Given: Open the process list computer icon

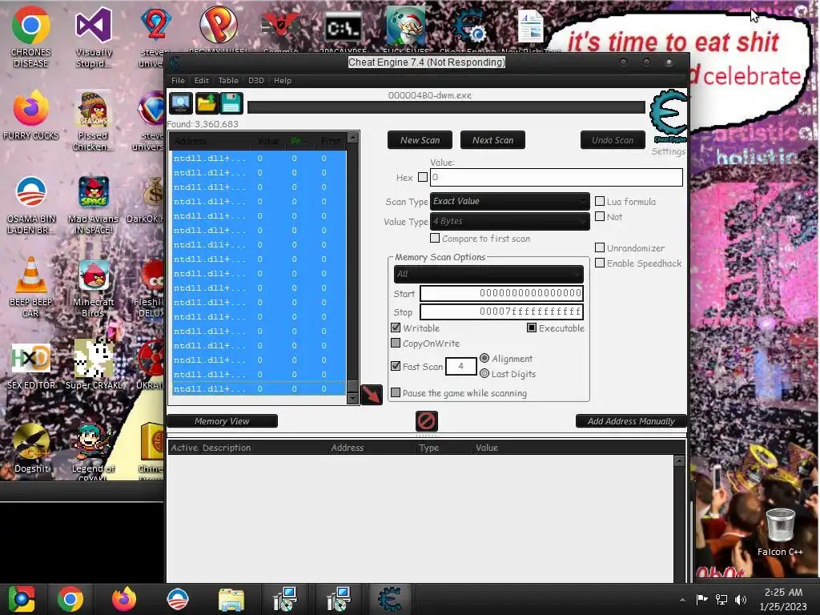Looking at the screenshot, I should click(180, 103).
